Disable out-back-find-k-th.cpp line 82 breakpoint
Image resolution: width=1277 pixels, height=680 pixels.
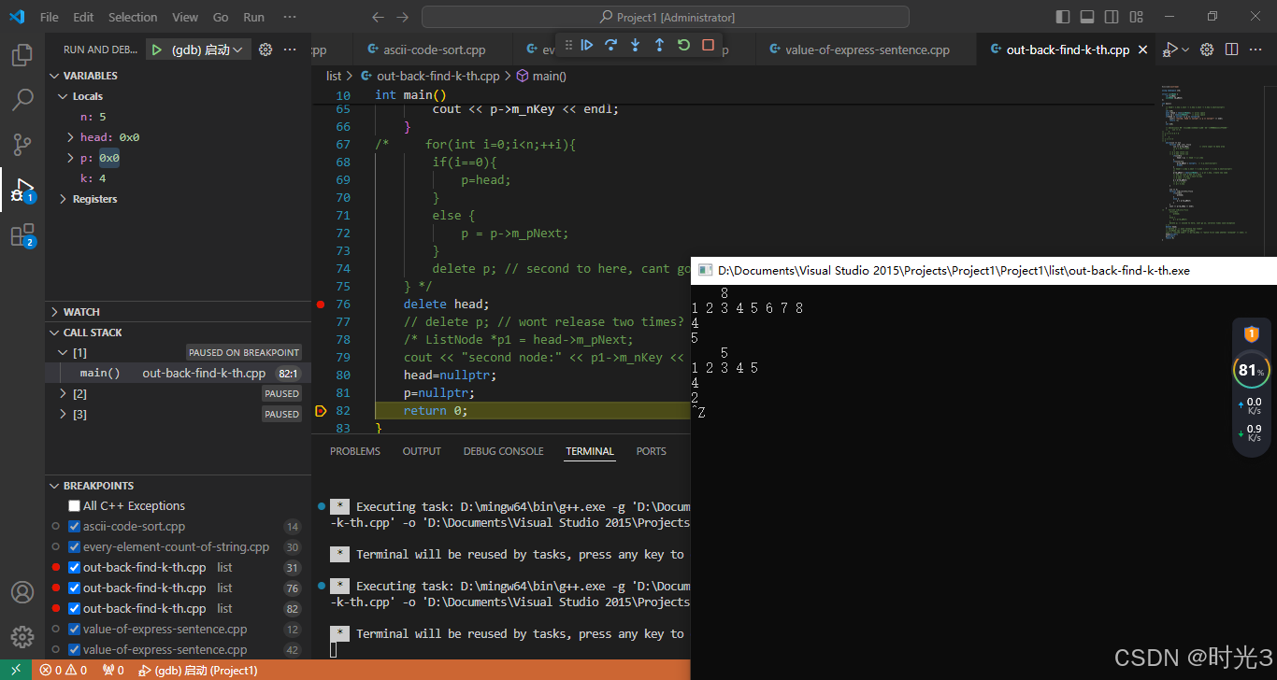pos(75,608)
